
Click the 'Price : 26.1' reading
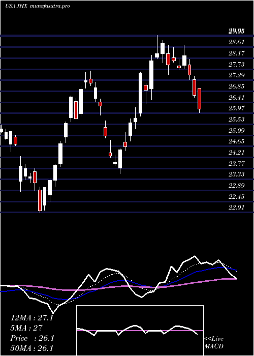[x=32, y=338]
